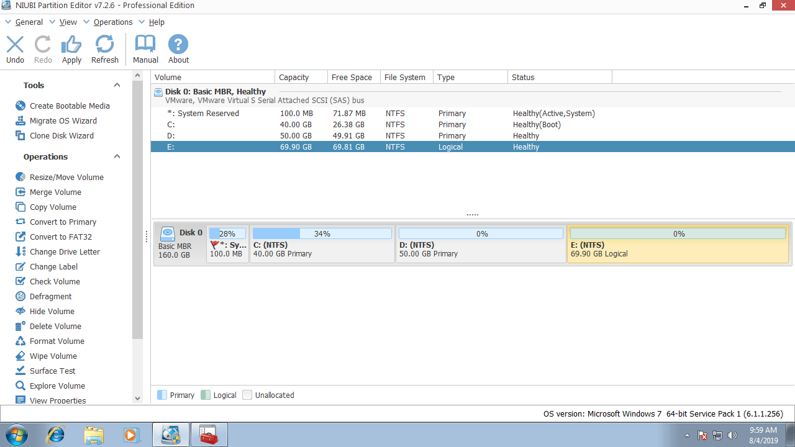The width and height of the screenshot is (795, 447).
Task: Collapse the Tools section chevron
Action: pos(117,85)
